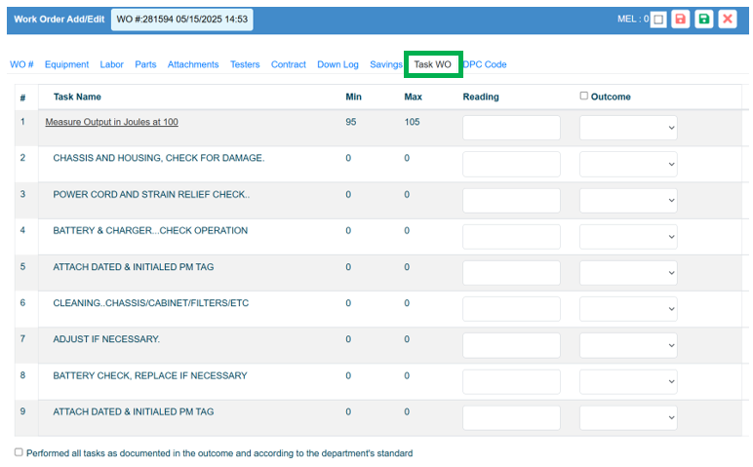Expand Outcome dropdown for Battery & Charger task

tap(628, 237)
